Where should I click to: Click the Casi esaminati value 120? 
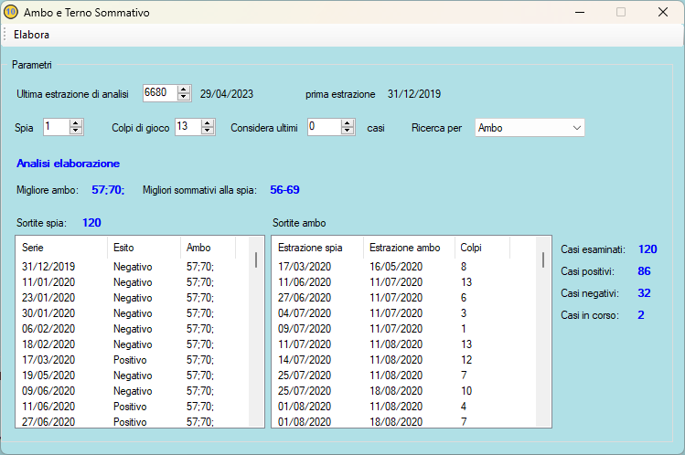tap(648, 249)
